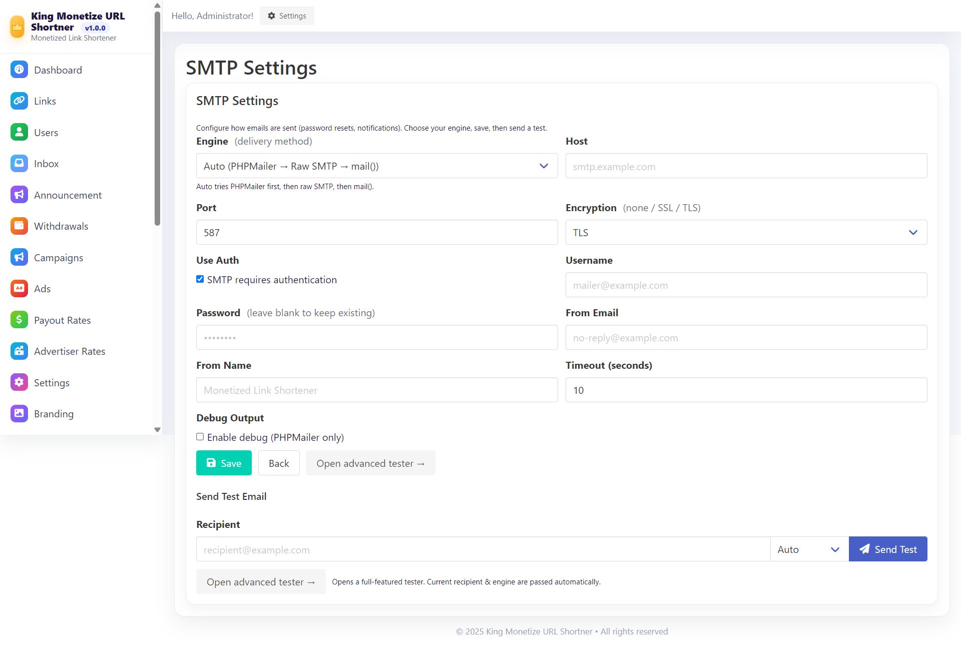This screenshot has width=961, height=658.
Task: Click the Host input field
Action: [x=746, y=166]
